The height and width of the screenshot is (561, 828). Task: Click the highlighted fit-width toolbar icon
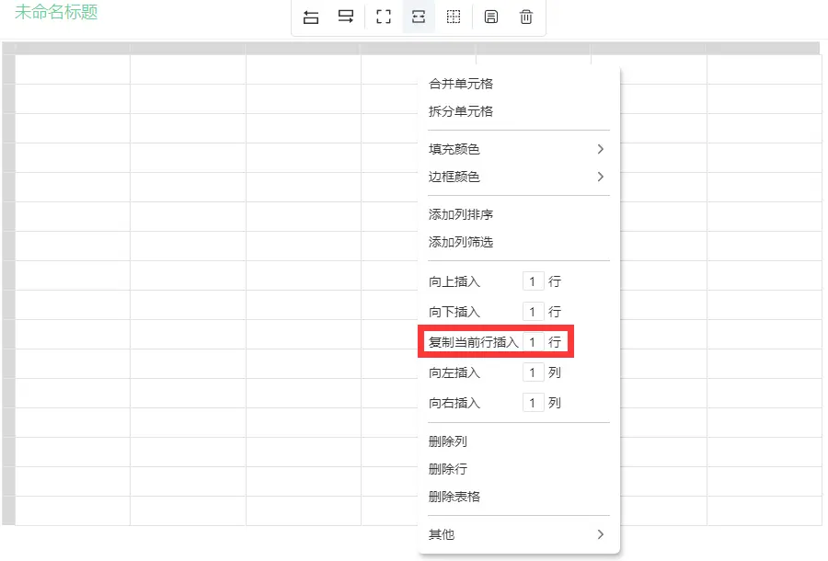tap(419, 17)
